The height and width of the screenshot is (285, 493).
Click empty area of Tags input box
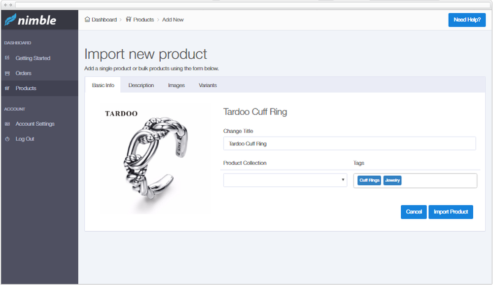click(x=439, y=180)
